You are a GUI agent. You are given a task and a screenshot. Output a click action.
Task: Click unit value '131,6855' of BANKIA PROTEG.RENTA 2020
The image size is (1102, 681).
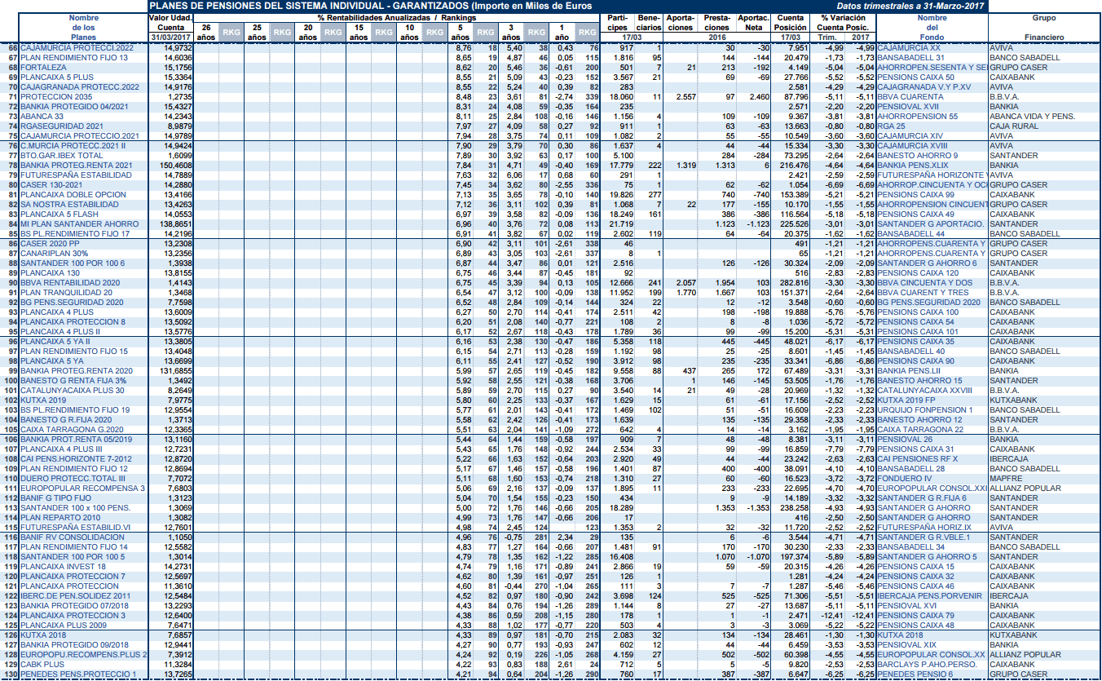click(176, 371)
